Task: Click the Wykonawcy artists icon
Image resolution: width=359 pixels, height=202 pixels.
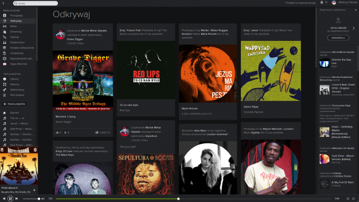Action: click(4, 89)
